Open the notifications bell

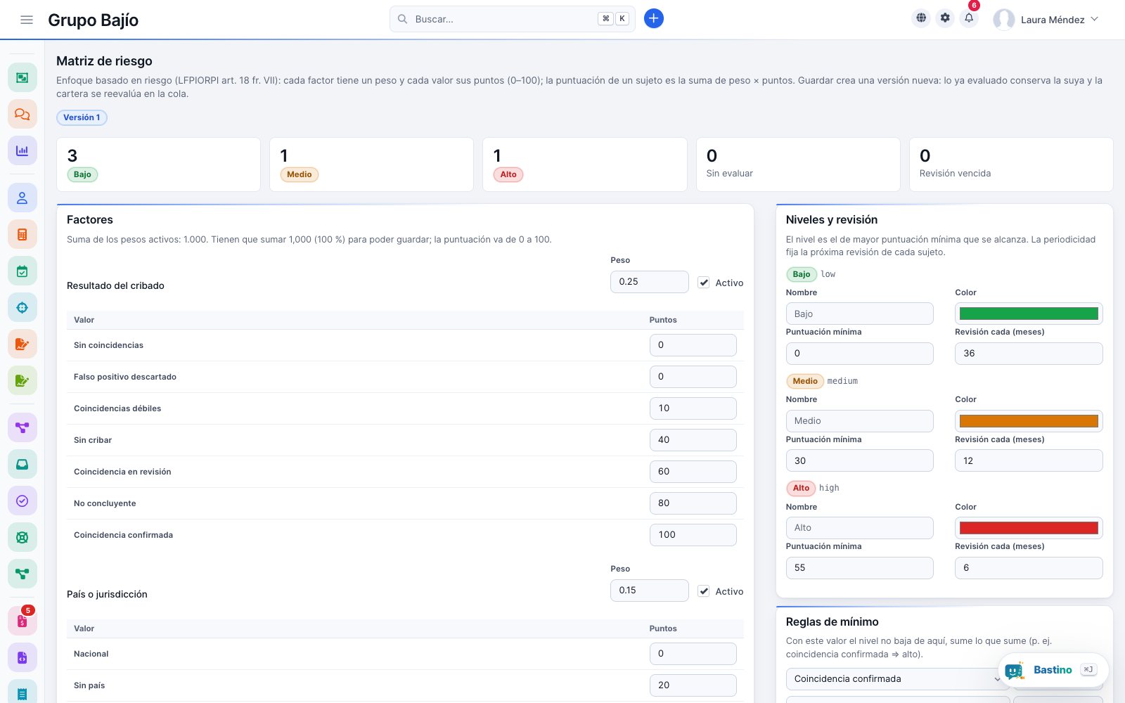(969, 18)
